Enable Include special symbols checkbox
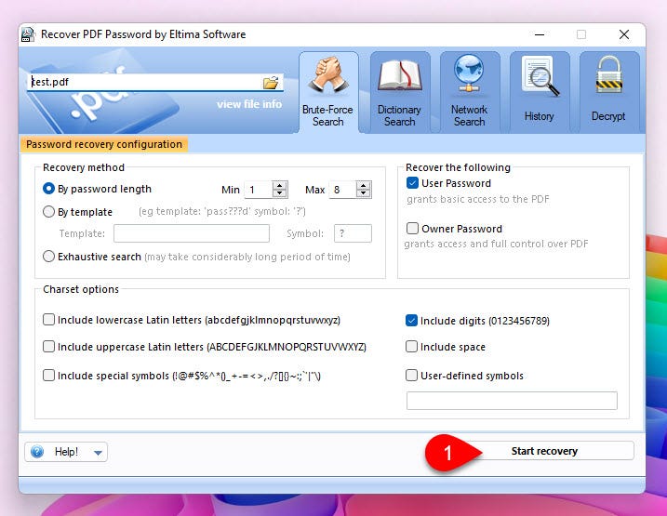The image size is (667, 516). click(49, 376)
